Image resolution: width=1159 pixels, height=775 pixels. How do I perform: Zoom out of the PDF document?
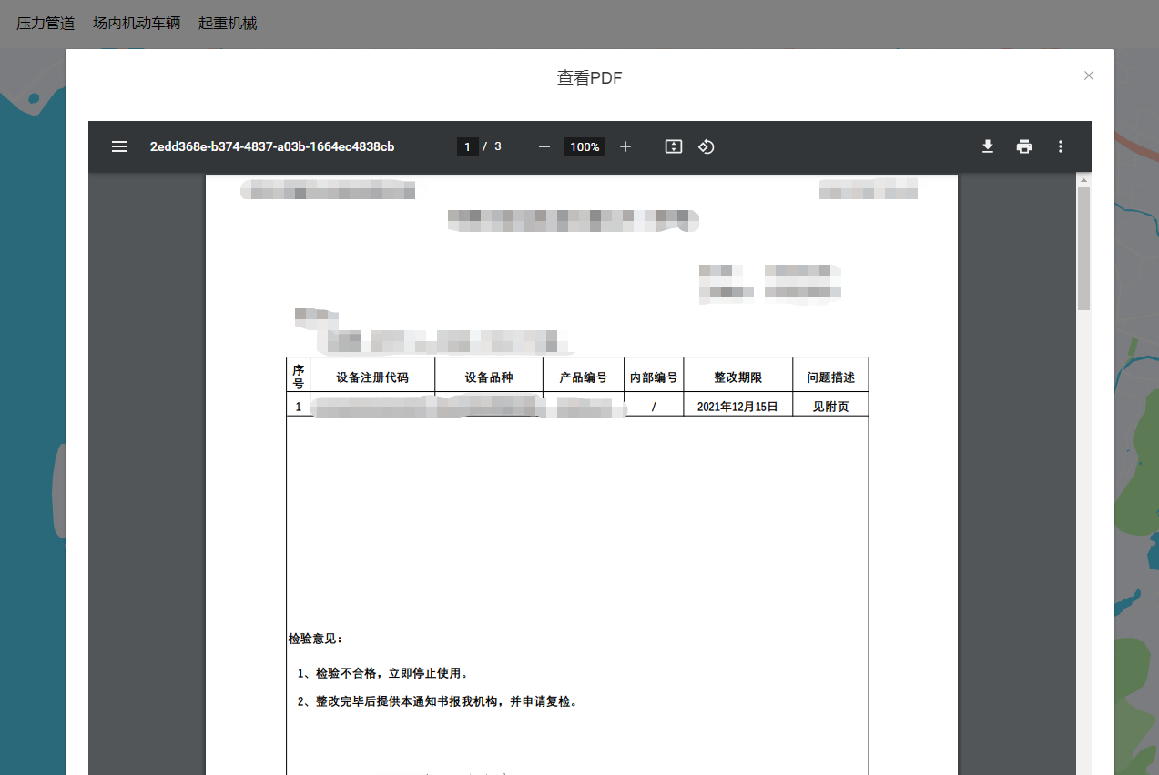pos(544,146)
